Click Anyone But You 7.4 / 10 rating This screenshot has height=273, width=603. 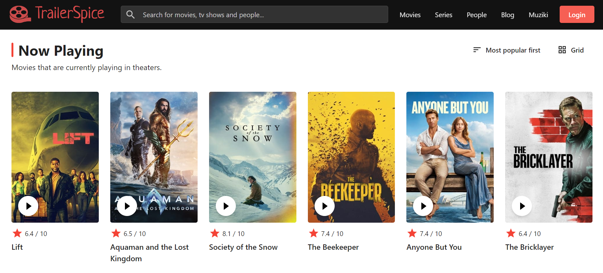[x=431, y=234]
